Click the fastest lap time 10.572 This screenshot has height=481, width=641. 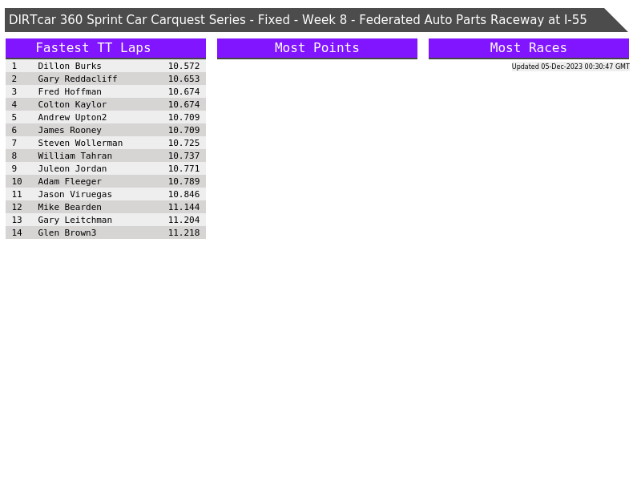coord(183,66)
